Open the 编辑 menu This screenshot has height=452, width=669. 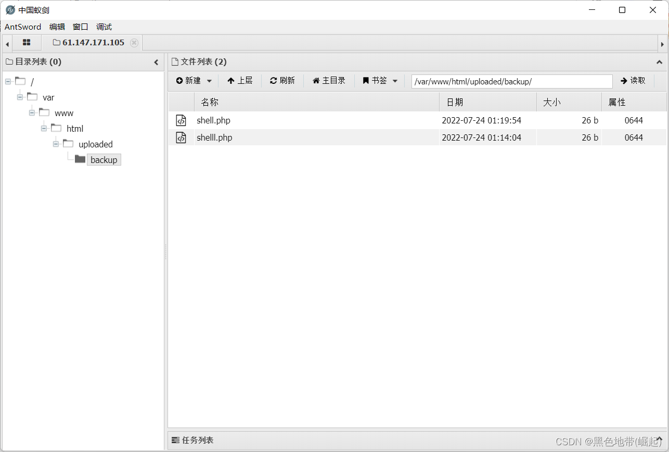click(x=57, y=27)
